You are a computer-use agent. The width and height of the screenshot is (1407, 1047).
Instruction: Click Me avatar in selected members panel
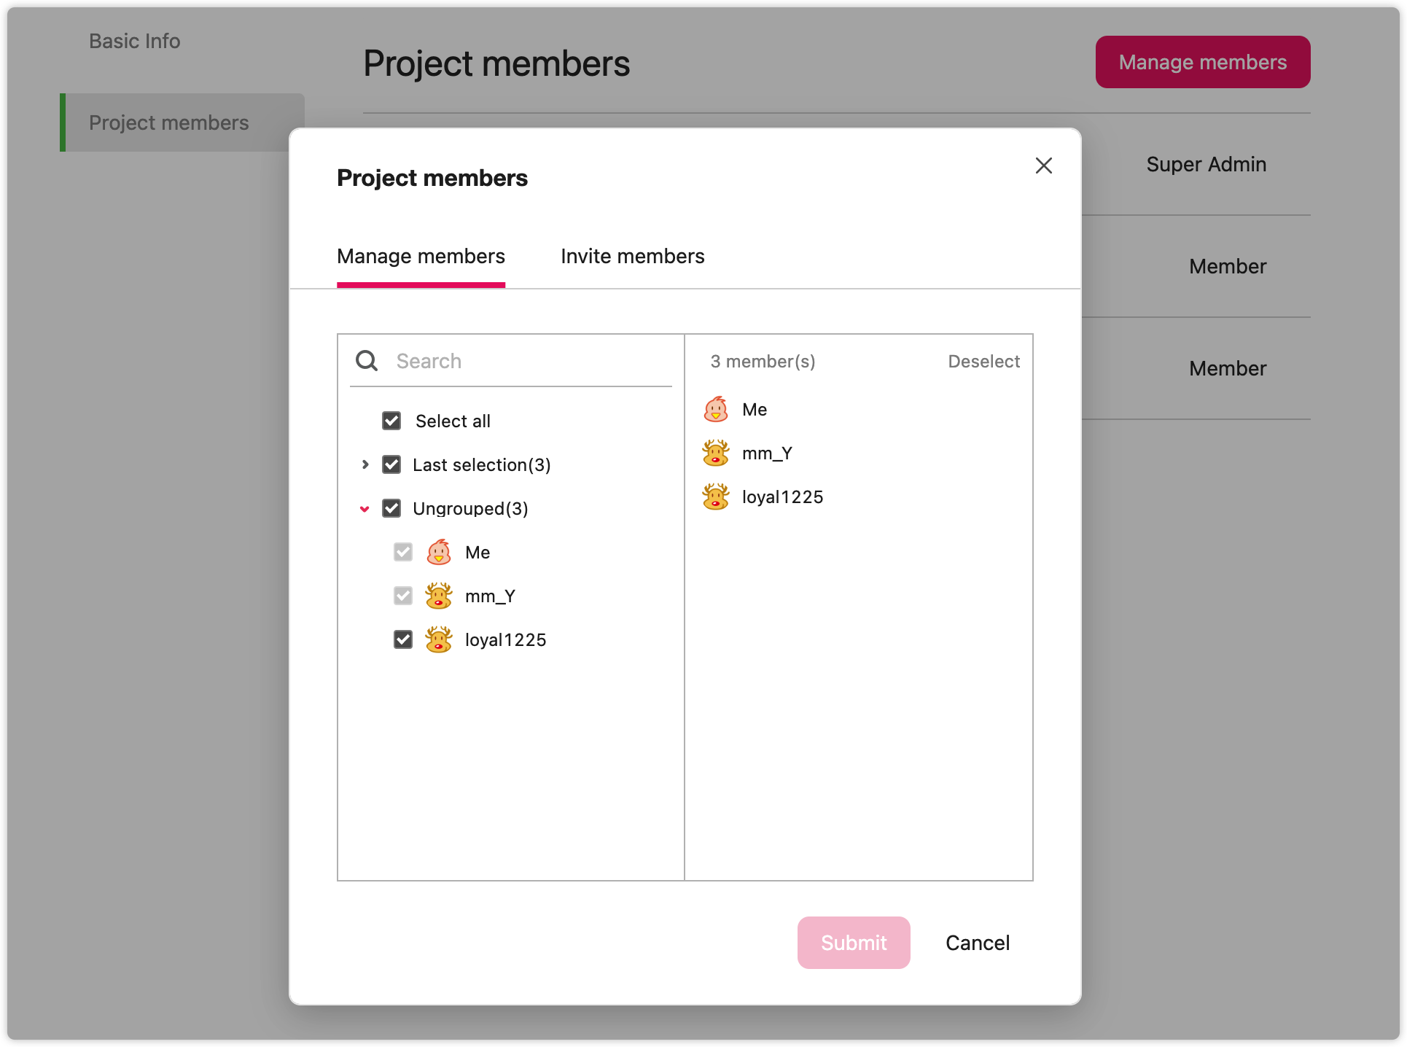click(716, 410)
